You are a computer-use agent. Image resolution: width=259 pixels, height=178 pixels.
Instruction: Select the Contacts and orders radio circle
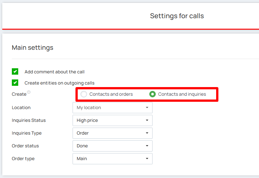(84, 94)
